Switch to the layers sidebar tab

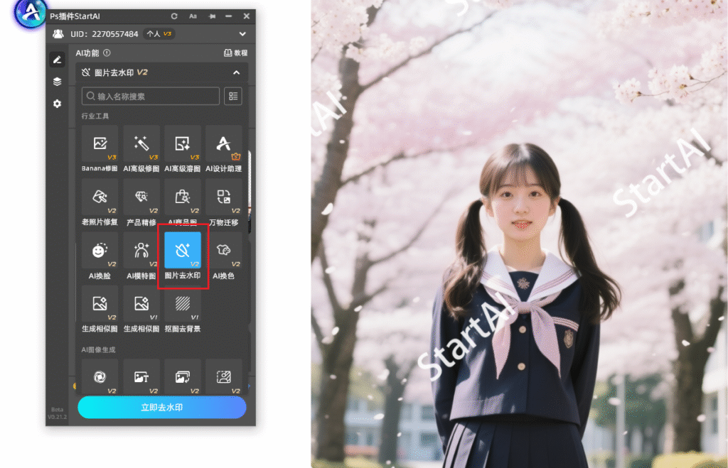point(57,82)
